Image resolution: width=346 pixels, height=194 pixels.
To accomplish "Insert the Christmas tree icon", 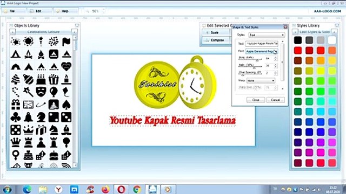I will (x=16, y=79).
